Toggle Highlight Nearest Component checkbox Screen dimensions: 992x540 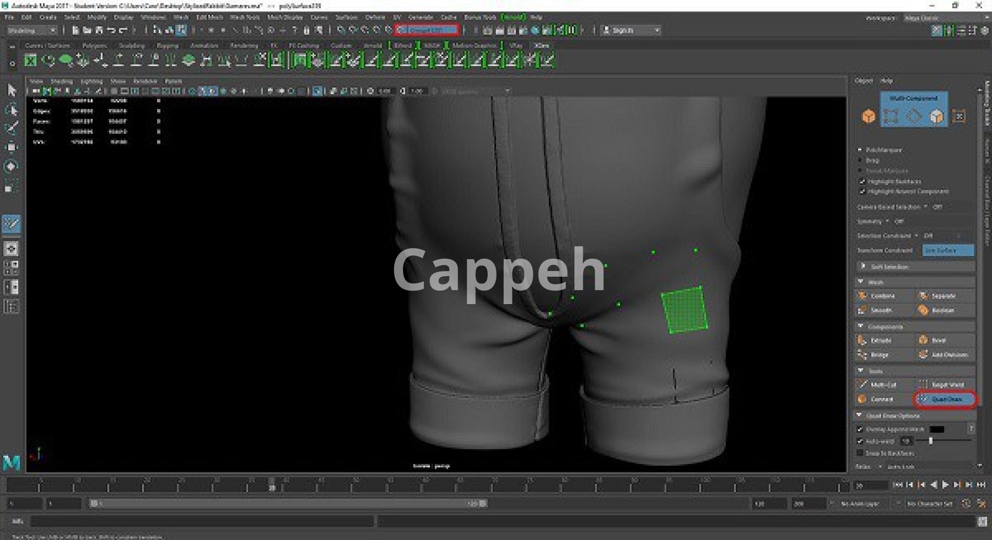861,192
